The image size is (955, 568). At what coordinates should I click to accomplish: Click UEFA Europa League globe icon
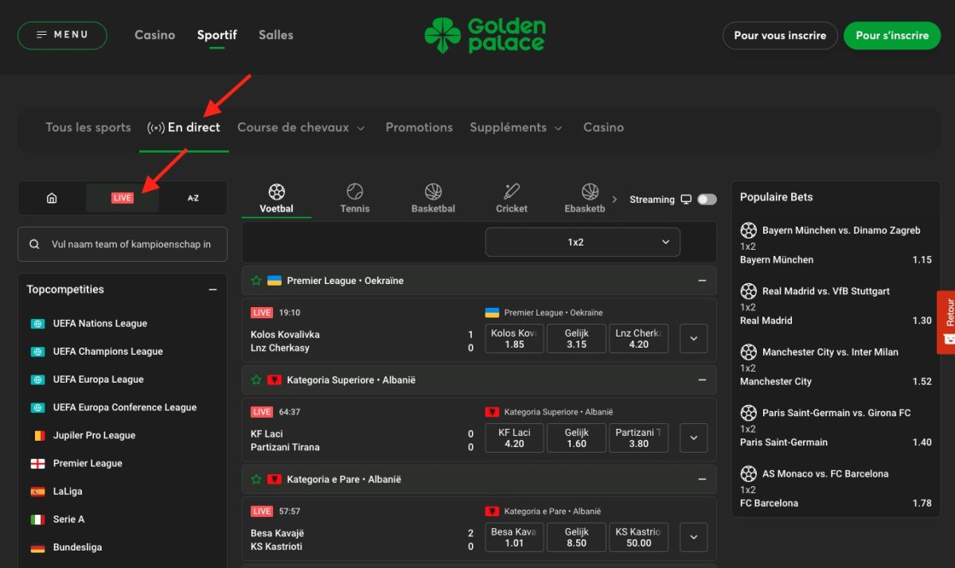(x=37, y=379)
